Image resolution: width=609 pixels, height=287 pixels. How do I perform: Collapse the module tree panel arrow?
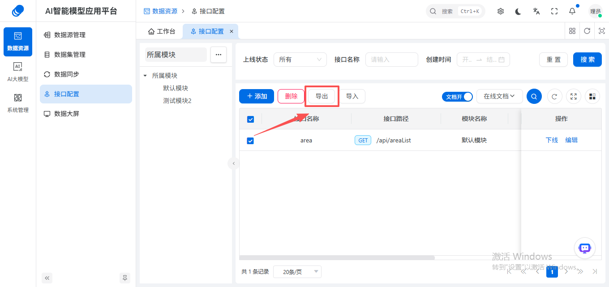pyautogui.click(x=233, y=163)
